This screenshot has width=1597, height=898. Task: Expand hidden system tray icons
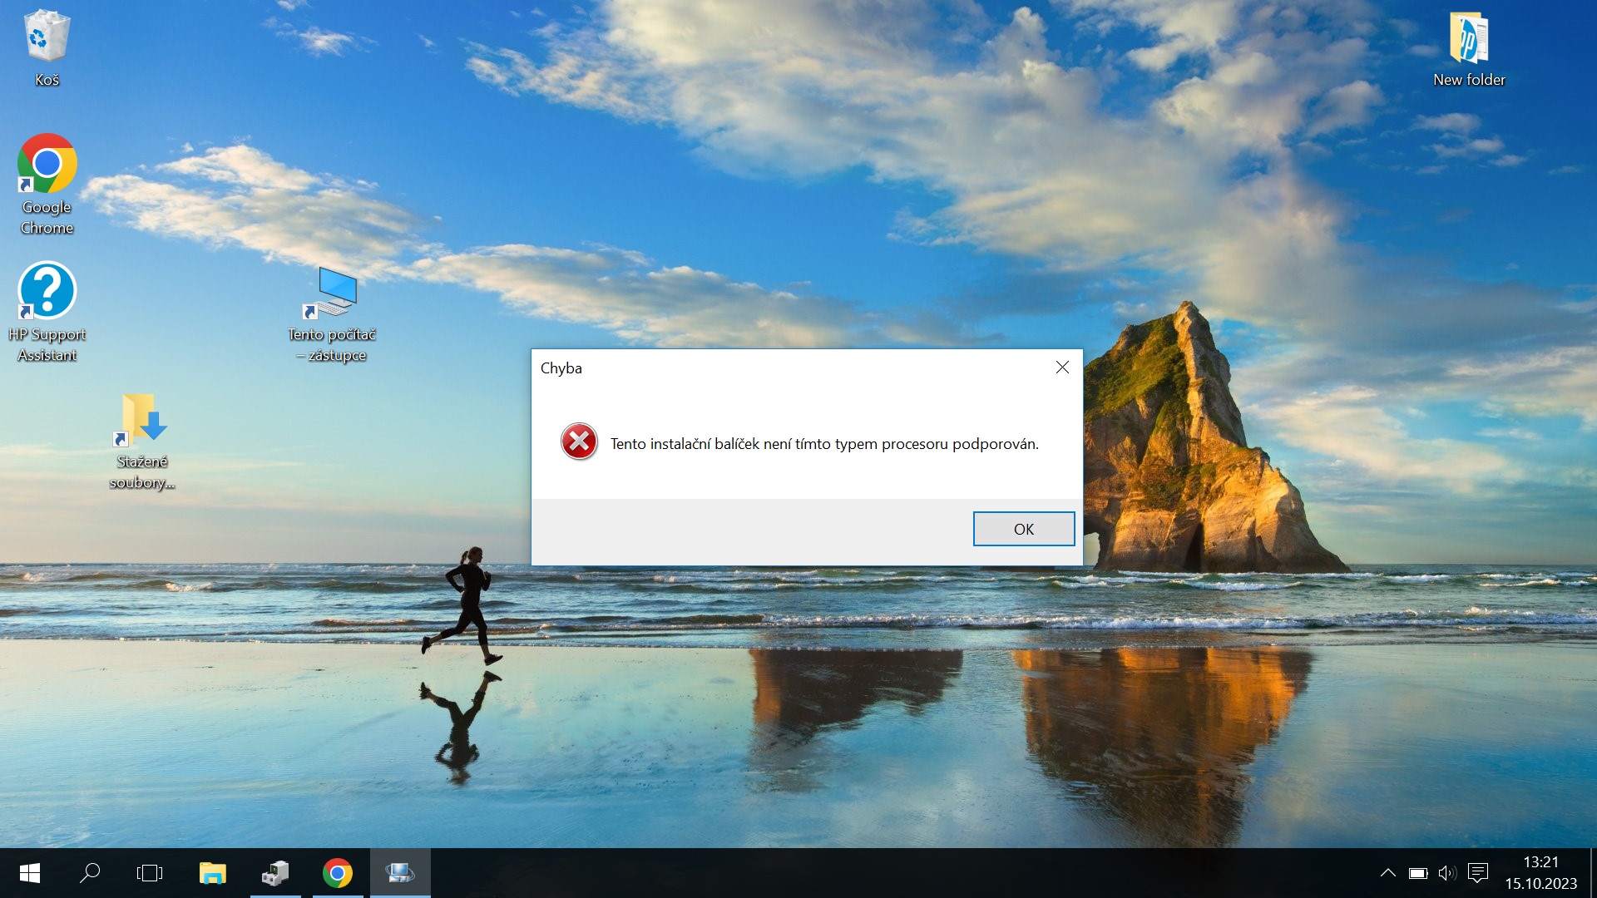click(1387, 873)
